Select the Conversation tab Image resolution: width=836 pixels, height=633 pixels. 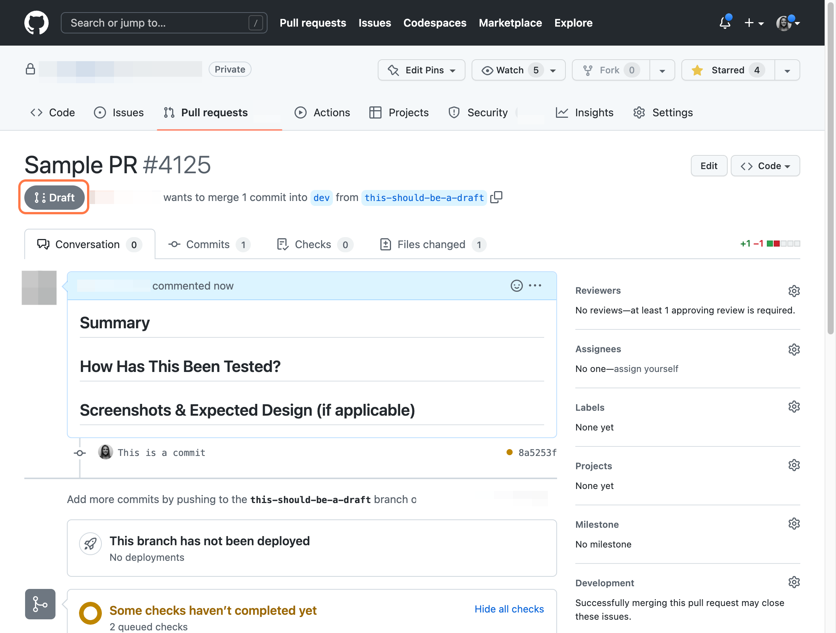pos(90,244)
